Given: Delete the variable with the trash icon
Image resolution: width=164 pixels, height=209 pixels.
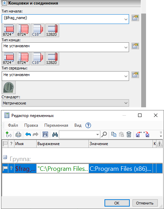Looking at the screenshot, I should (x=129, y=134).
